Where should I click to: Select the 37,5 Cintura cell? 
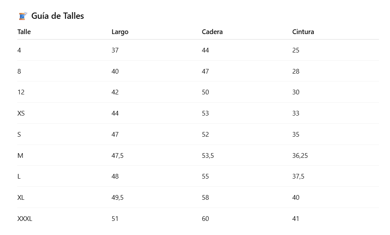click(x=298, y=176)
